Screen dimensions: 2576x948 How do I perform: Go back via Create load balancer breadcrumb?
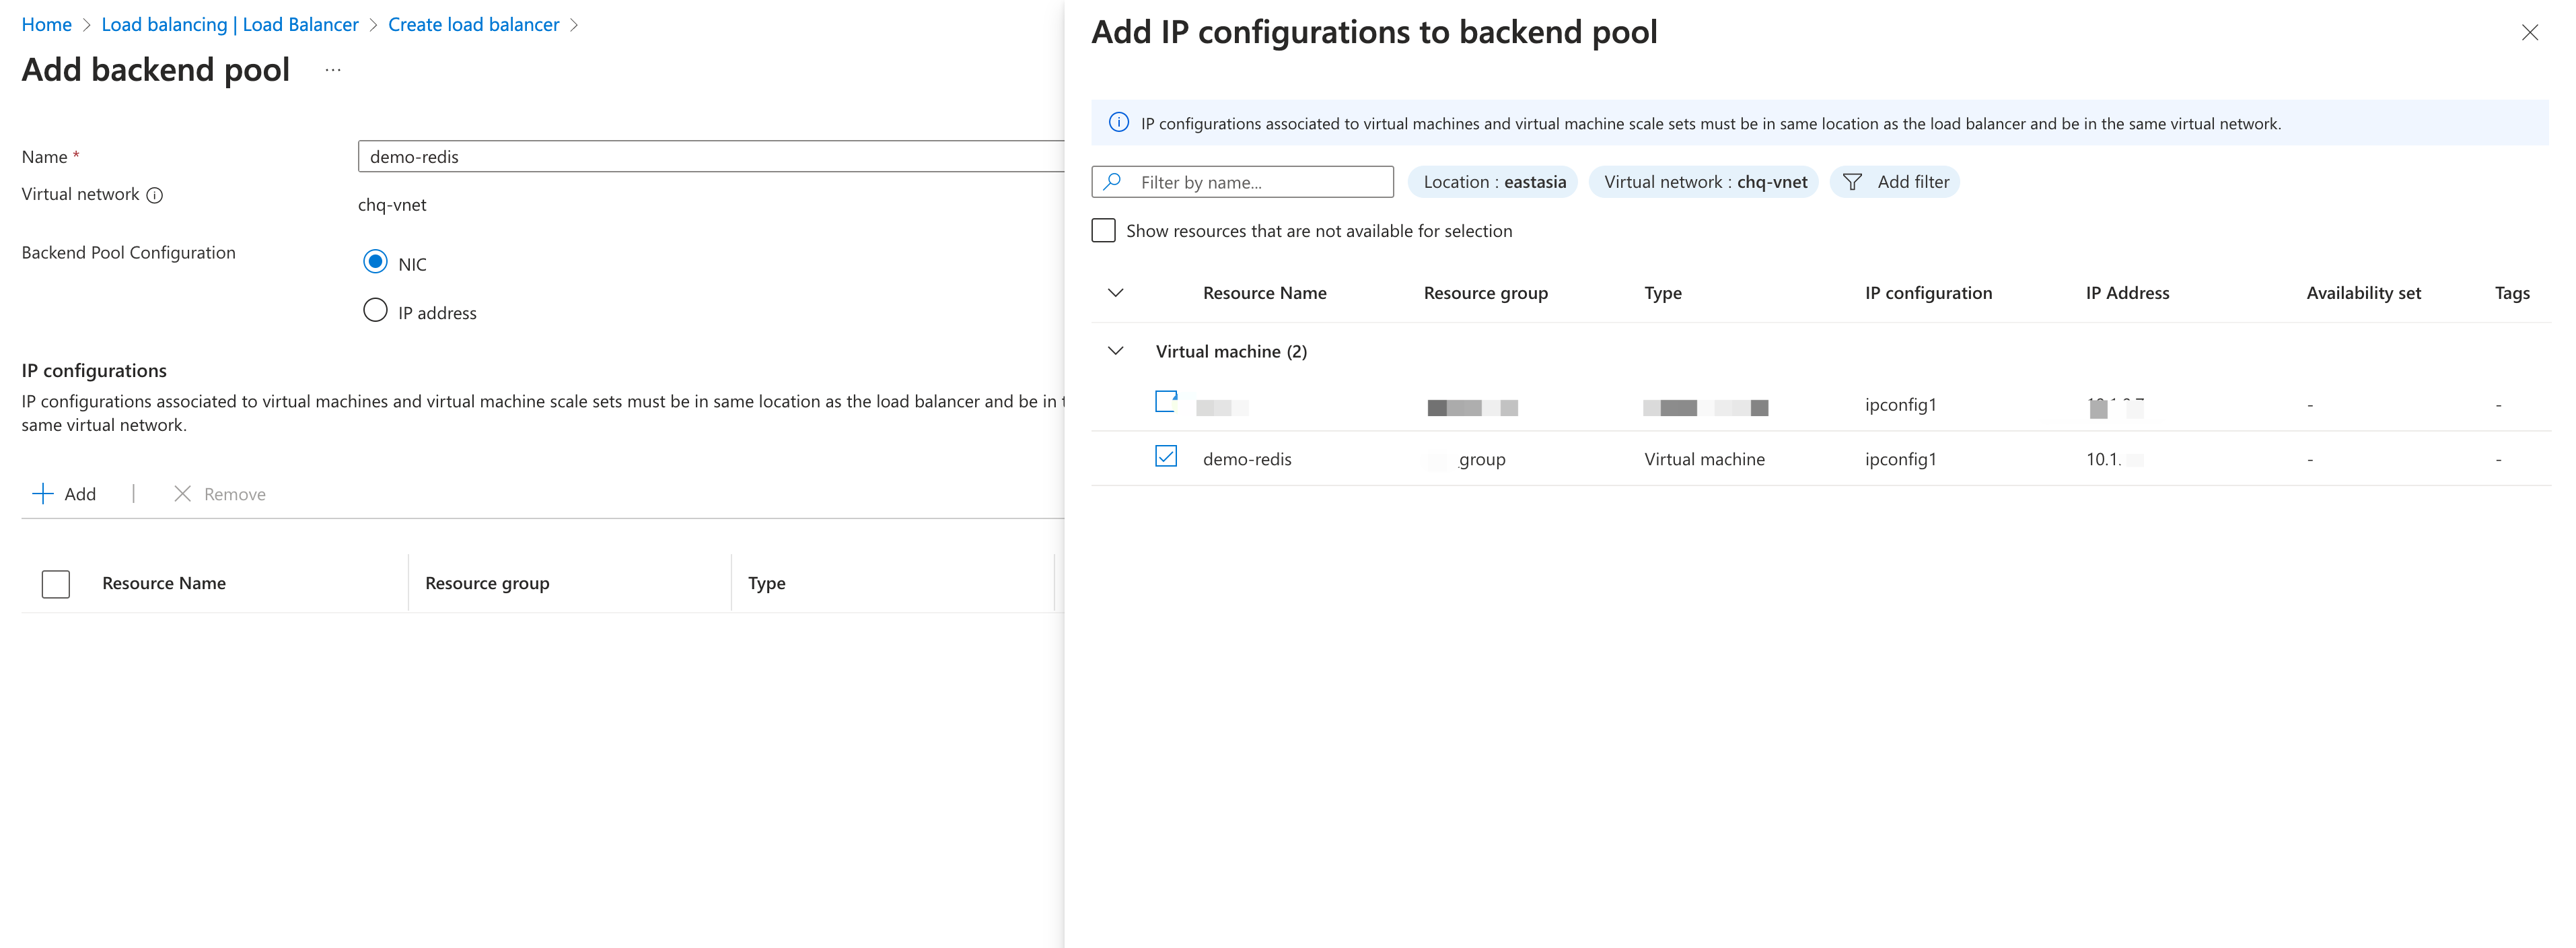click(x=474, y=24)
